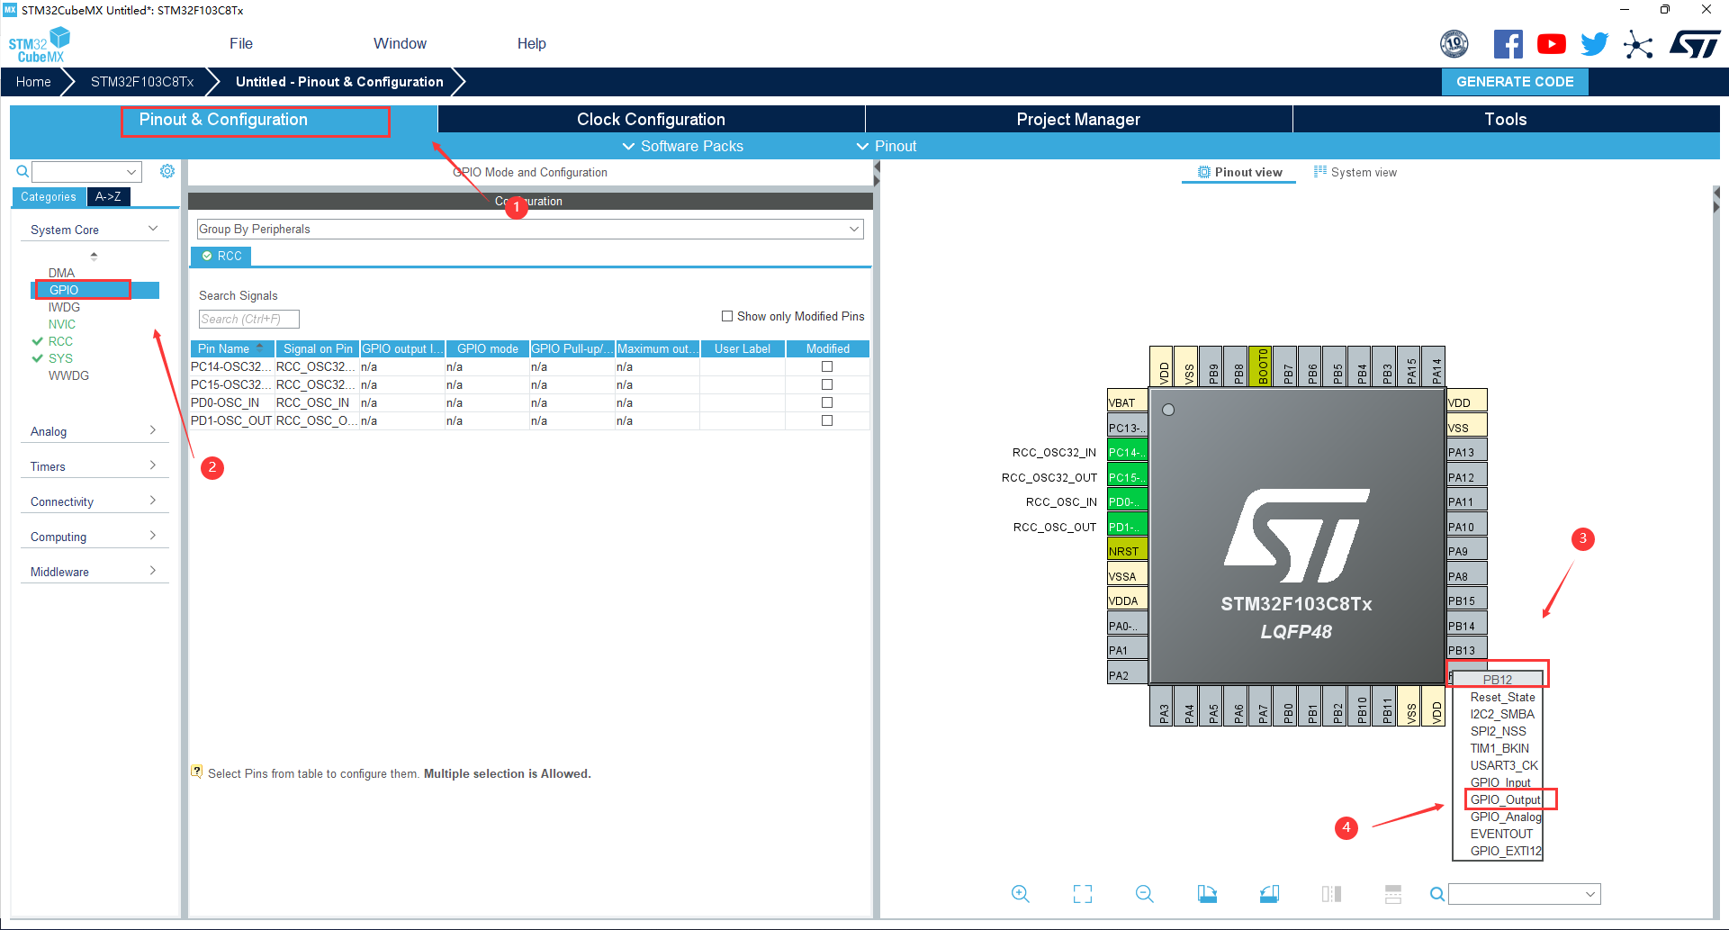1729x930 pixels.
Task: Click the ST logo in the header
Action: (x=1694, y=44)
